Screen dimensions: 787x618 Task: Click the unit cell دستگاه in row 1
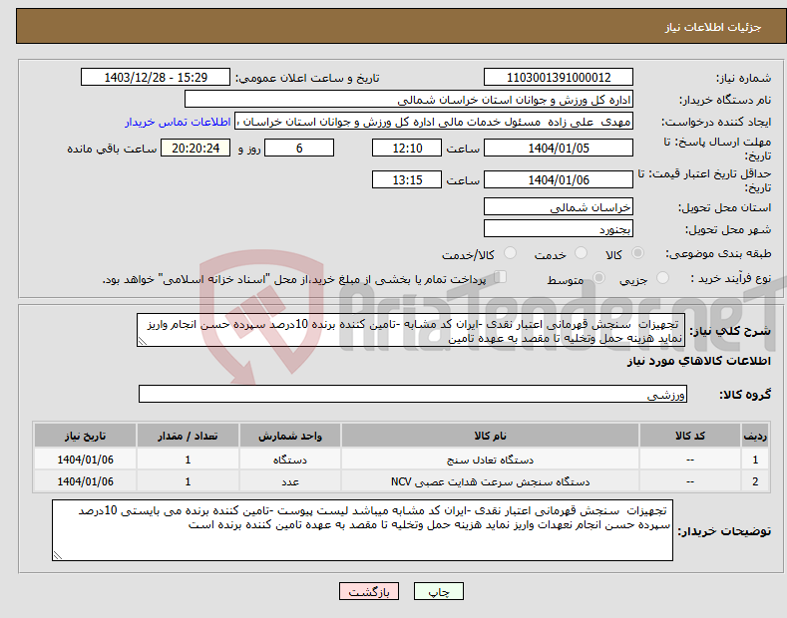tap(290, 459)
